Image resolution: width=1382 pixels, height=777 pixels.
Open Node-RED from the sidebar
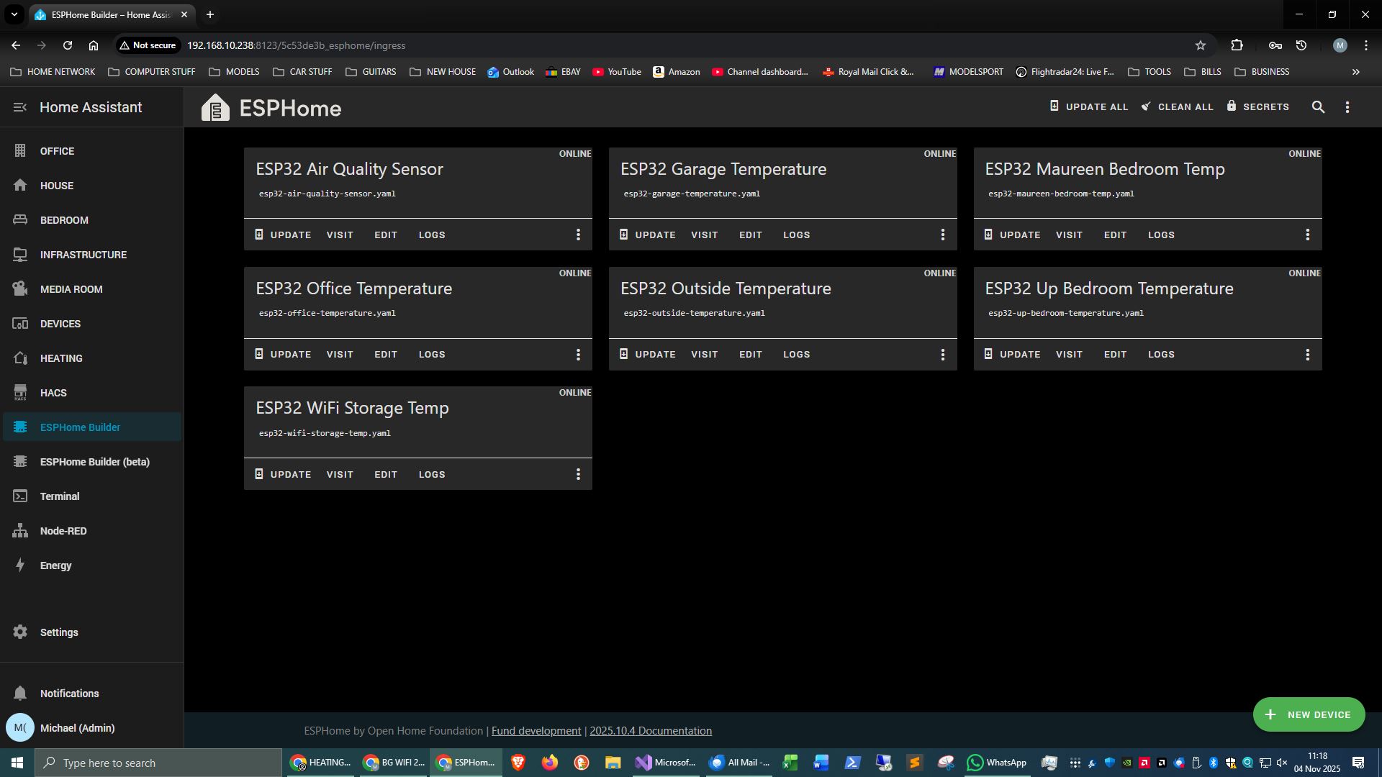coord(63,531)
